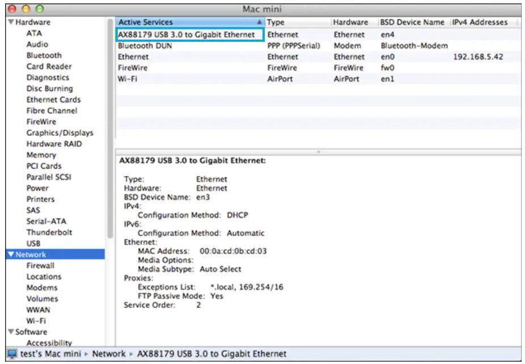Screen dimensions: 525x364
Task: Click the Bluetooth-Modem device name cell
Action: tap(414, 45)
